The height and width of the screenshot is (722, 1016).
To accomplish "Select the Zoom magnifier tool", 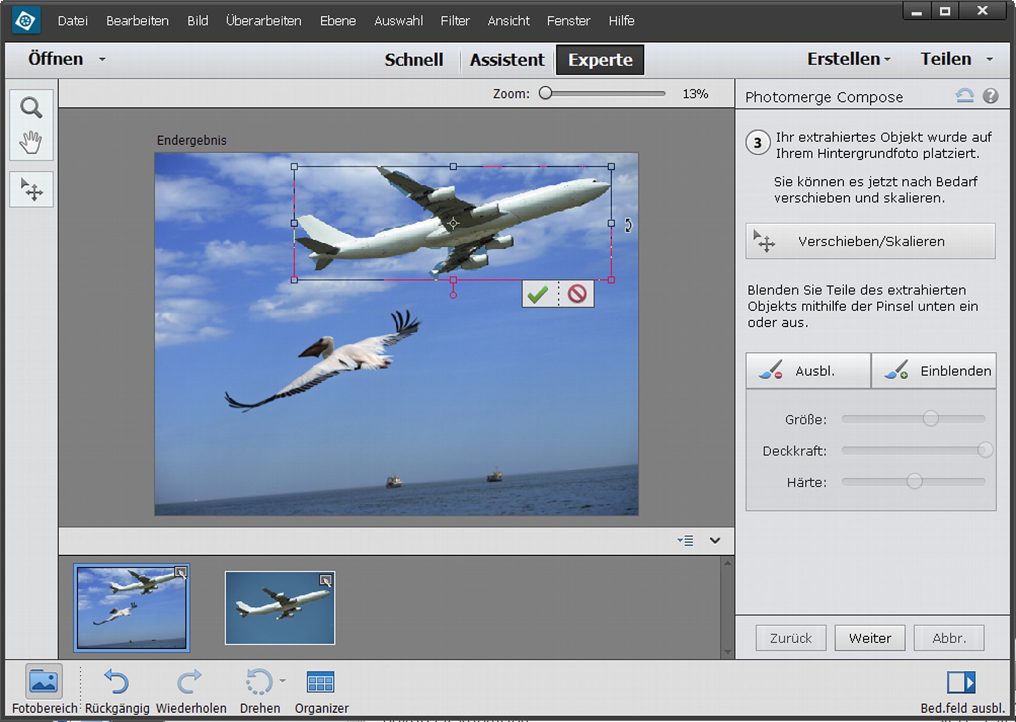I will [31, 108].
